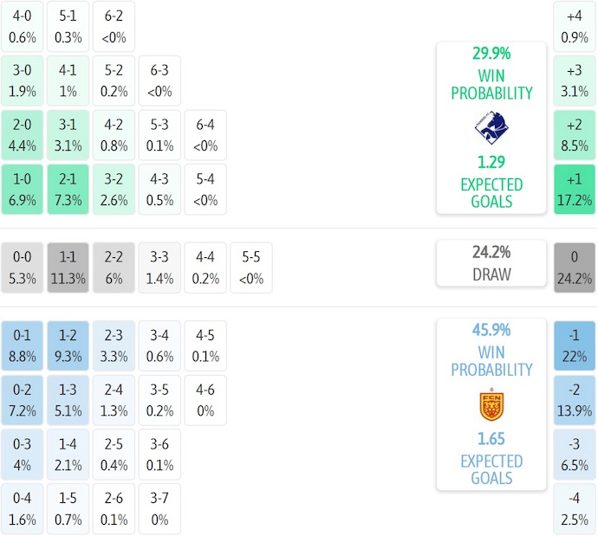Viewport: 598px width, 536px height.
Task: Select the +1 goal margin cell
Action: tap(575, 189)
